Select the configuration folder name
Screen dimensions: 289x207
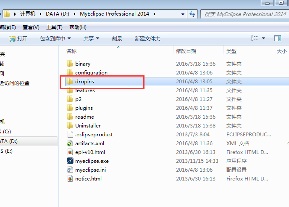coord(91,72)
